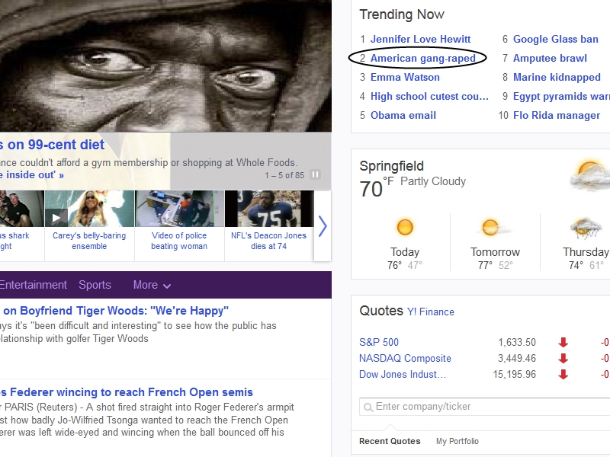This screenshot has width=610, height=457.
Task: Switch to the My Portfolio tab
Action: pos(457,441)
